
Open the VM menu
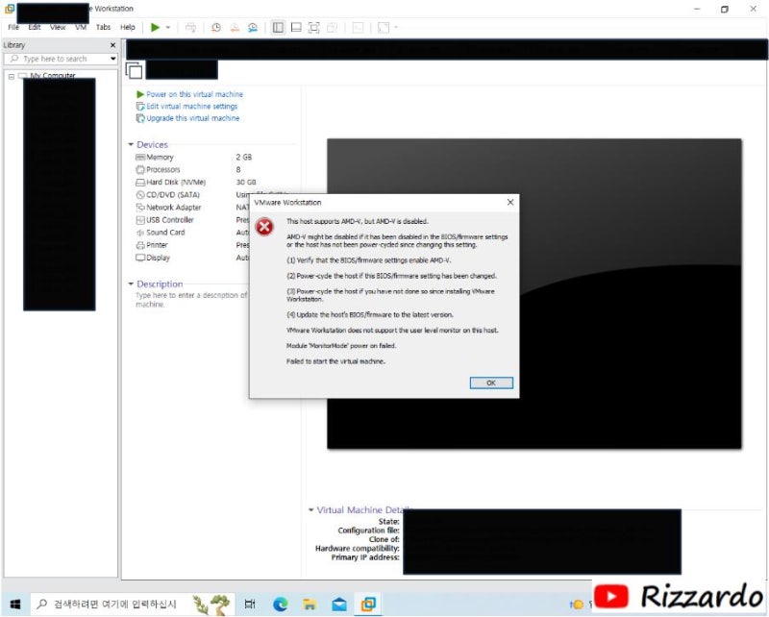pyautogui.click(x=81, y=27)
